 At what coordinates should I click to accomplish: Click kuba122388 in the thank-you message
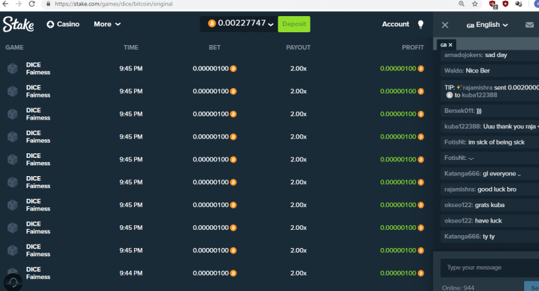pyautogui.click(x=462, y=126)
